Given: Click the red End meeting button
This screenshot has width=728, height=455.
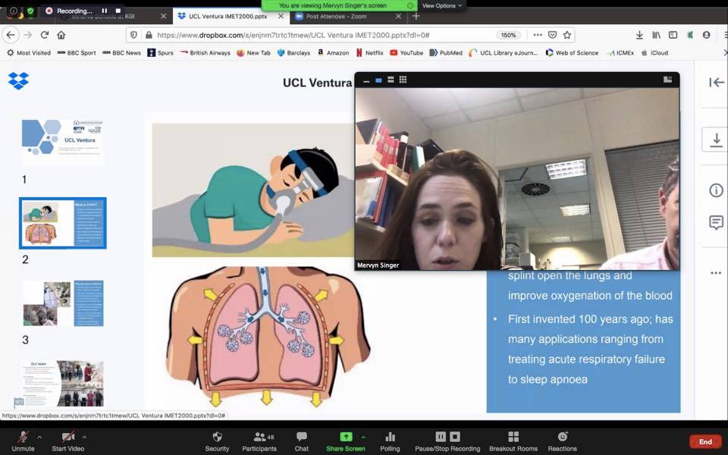Looking at the screenshot, I should tap(704, 441).
